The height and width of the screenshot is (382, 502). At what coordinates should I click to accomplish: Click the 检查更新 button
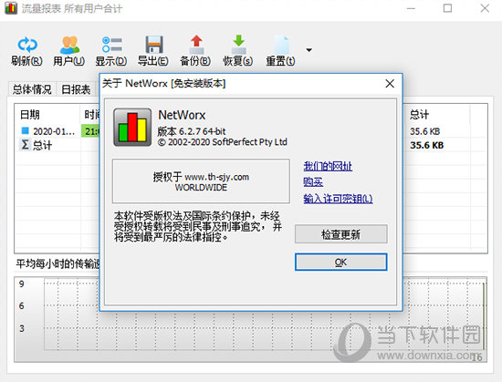pyautogui.click(x=341, y=234)
